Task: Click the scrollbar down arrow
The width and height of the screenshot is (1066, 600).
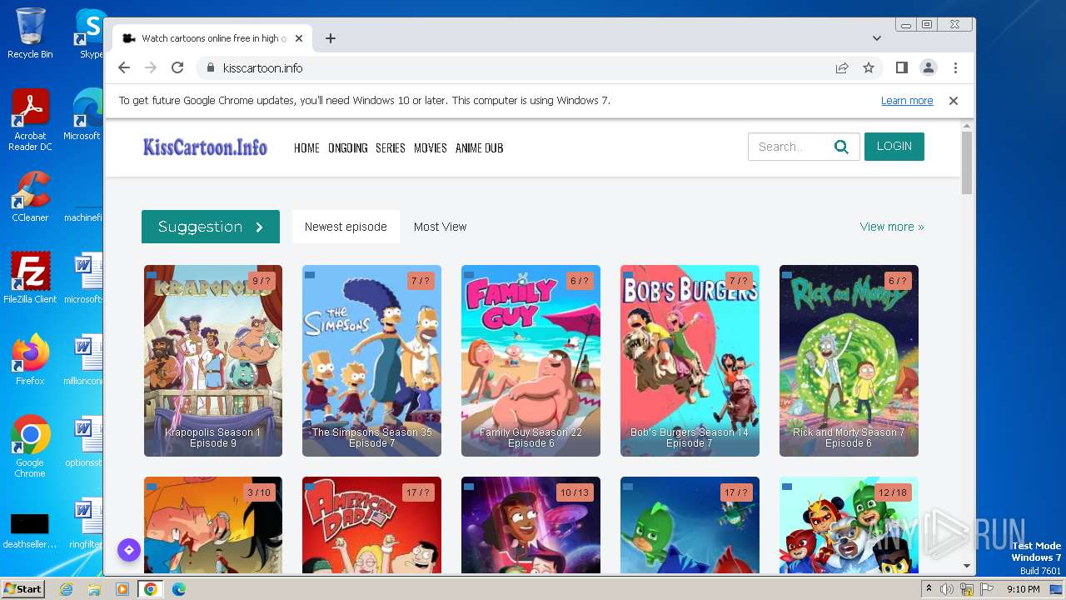Action: [966, 566]
